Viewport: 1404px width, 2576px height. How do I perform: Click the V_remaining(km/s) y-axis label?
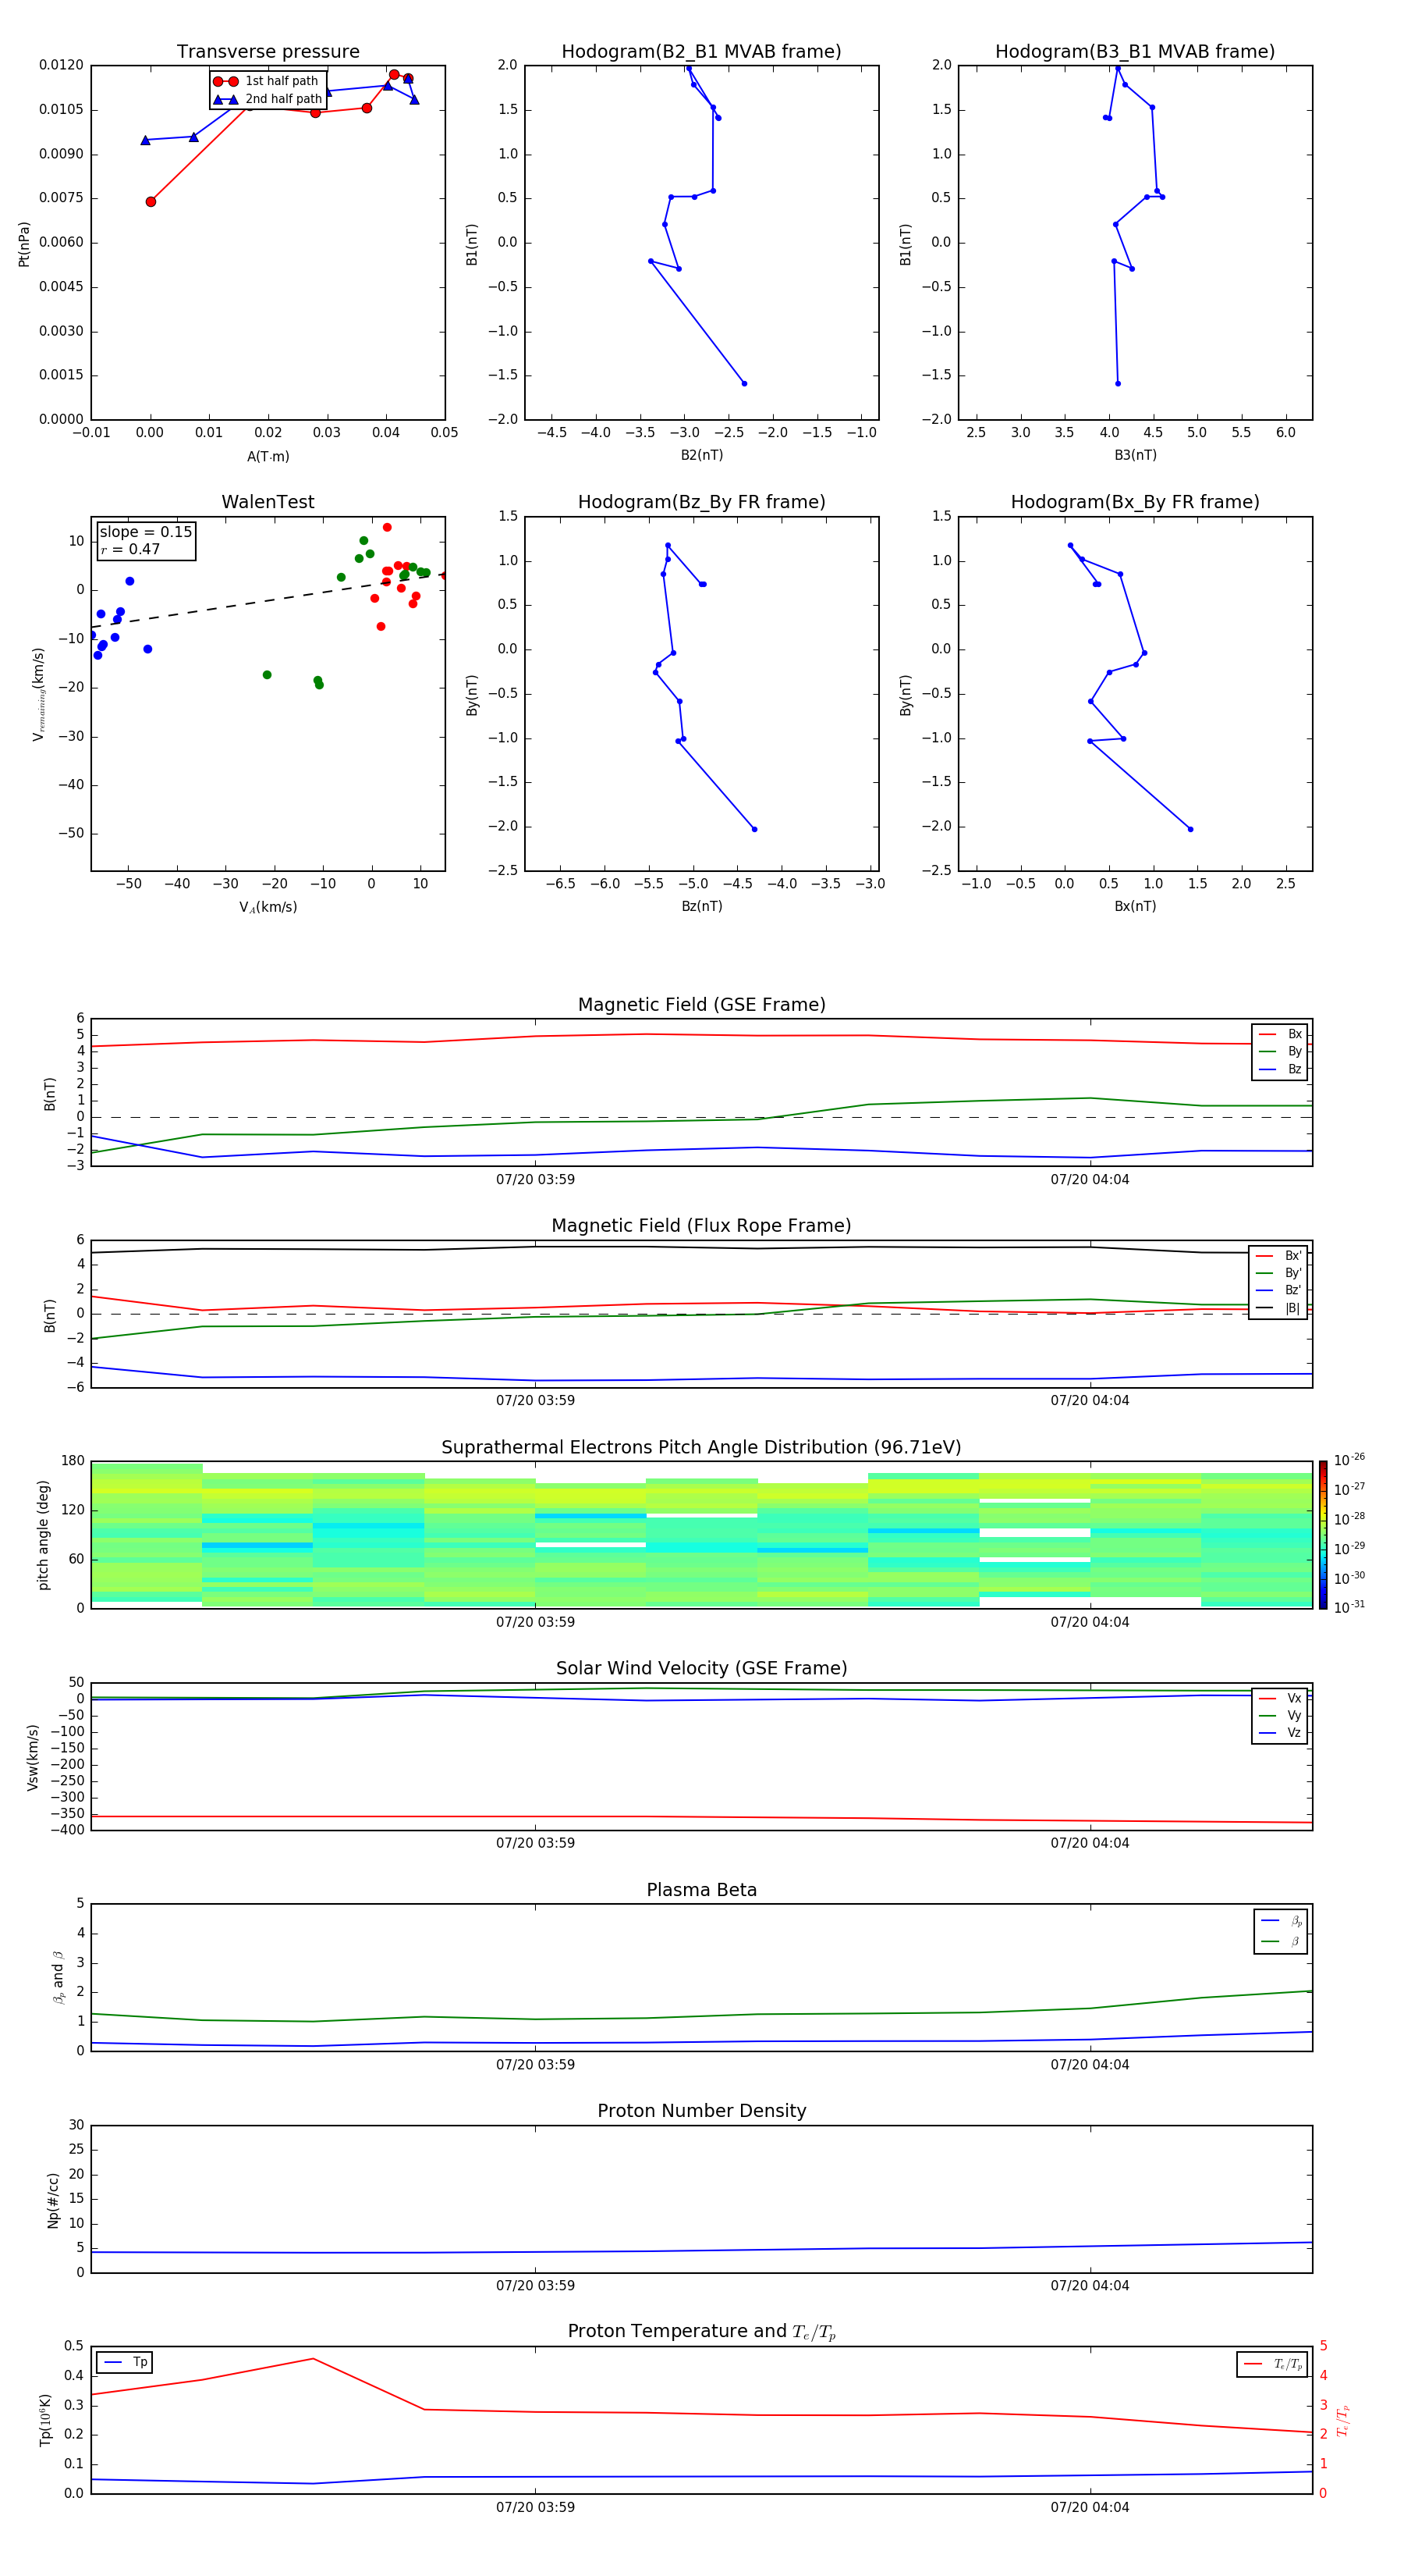(x=39, y=694)
